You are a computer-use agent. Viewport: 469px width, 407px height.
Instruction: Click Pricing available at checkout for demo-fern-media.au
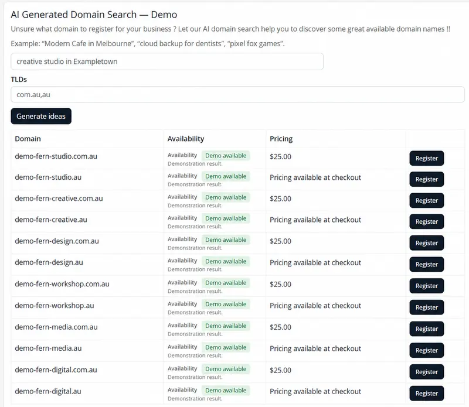(x=315, y=348)
